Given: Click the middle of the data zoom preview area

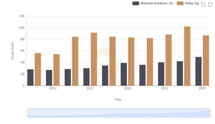Looking at the screenshot, I should click(x=119, y=114).
